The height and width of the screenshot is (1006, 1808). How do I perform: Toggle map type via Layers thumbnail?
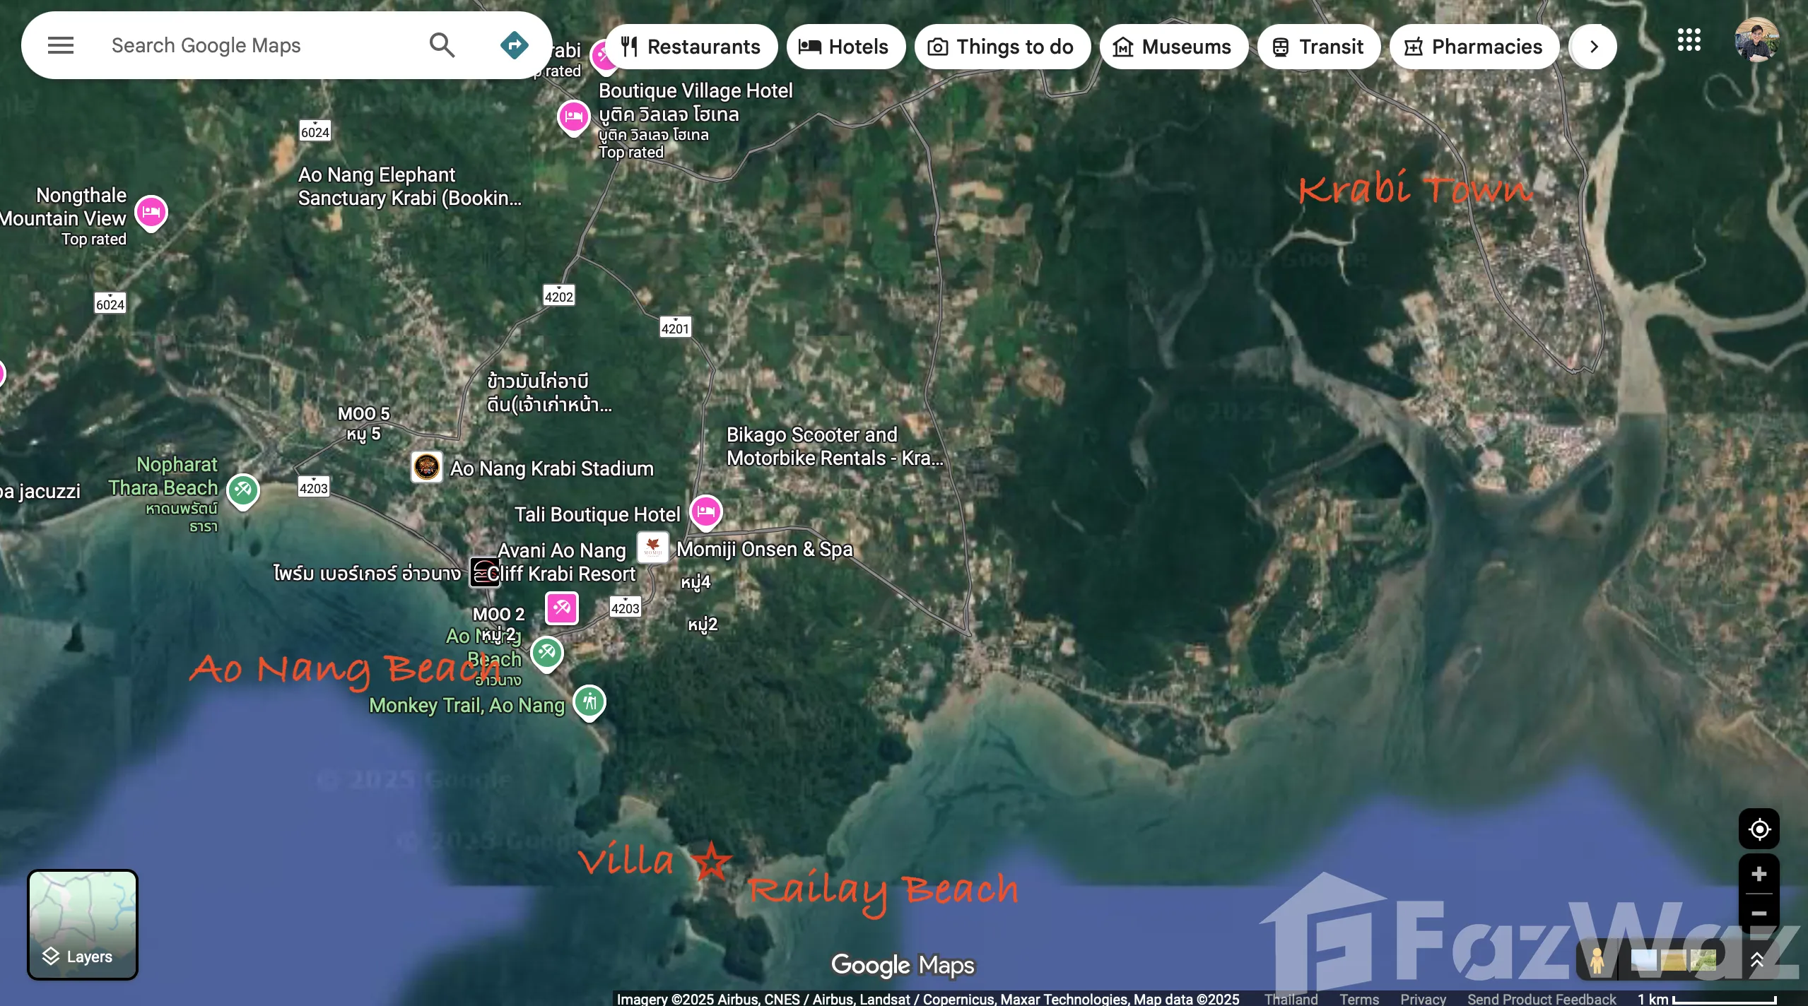tap(83, 924)
